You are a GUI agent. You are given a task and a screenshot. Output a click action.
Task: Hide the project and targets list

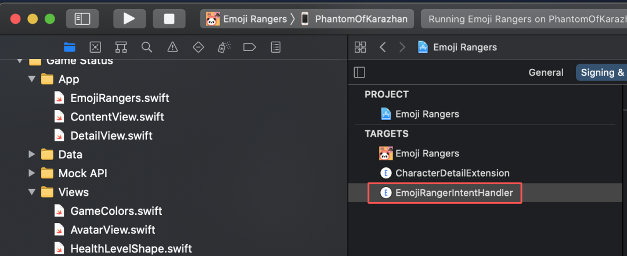[360, 72]
